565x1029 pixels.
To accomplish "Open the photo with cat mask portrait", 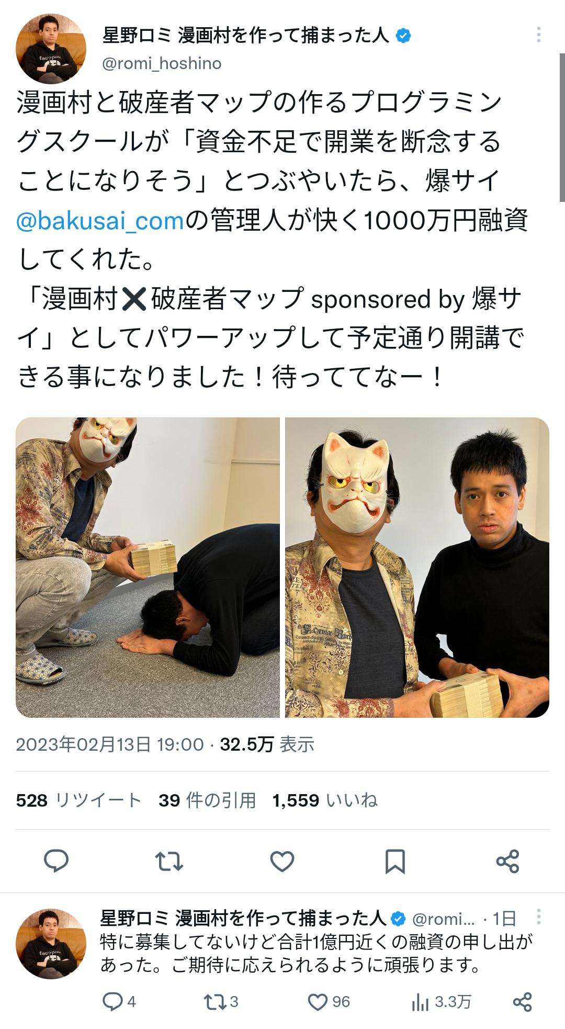I will click(417, 567).
